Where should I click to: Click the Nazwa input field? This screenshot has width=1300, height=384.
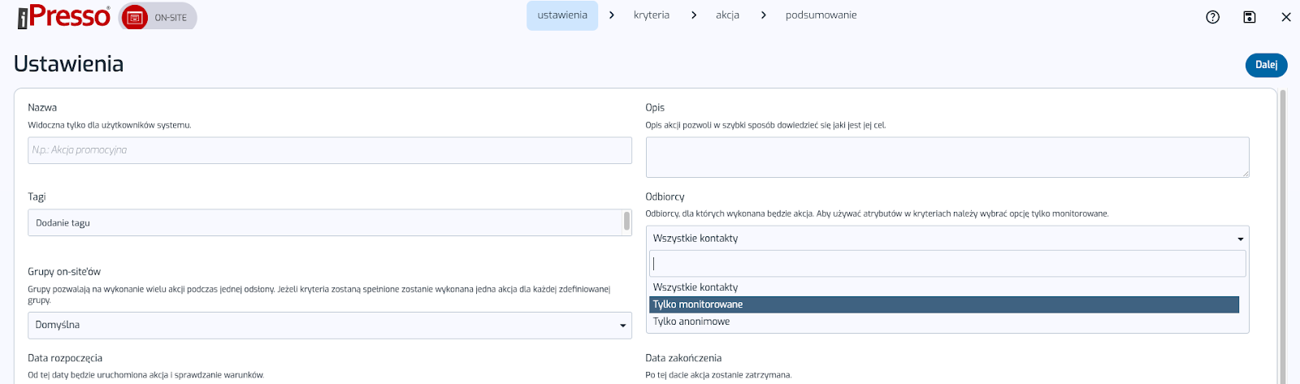(x=329, y=150)
